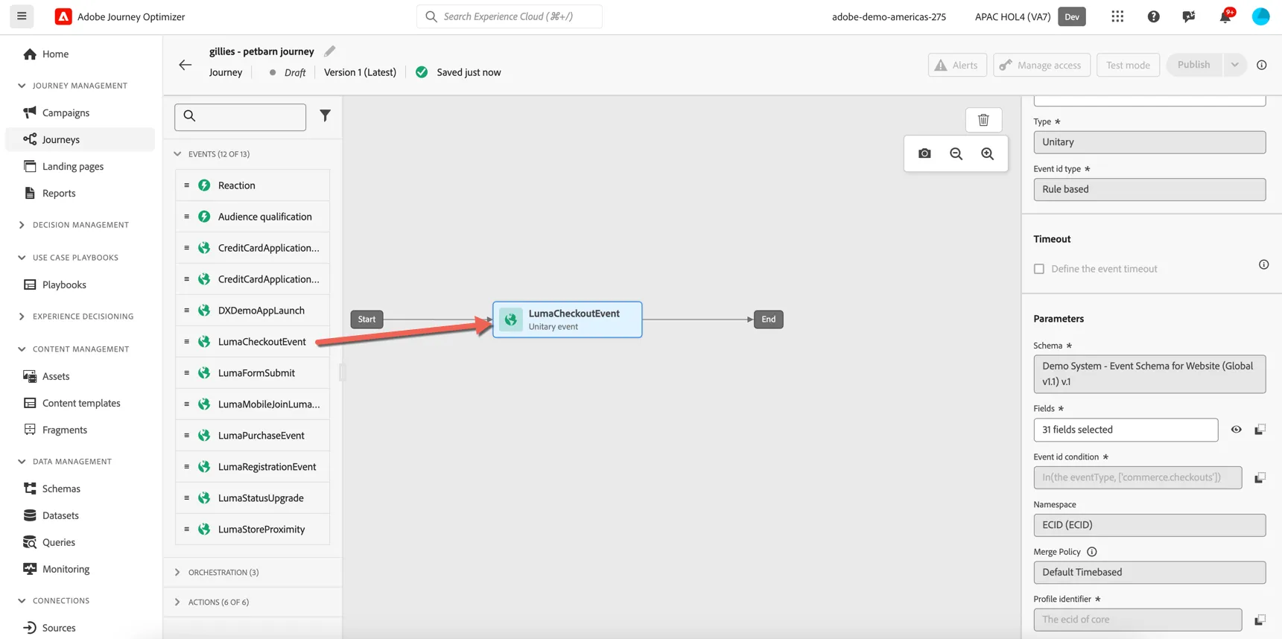
Task: Take a canvas screenshot with camera icon
Action: click(x=924, y=153)
